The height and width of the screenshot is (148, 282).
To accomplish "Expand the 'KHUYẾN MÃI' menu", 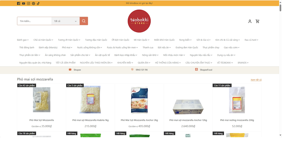I will (125, 63).
